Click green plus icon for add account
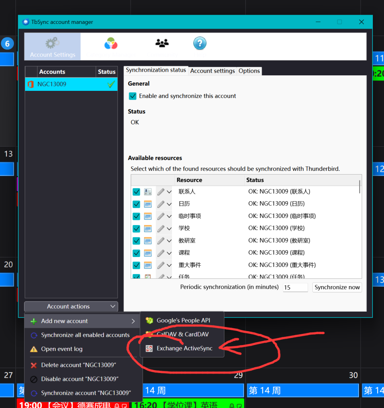The height and width of the screenshot is (408, 384). tap(34, 322)
